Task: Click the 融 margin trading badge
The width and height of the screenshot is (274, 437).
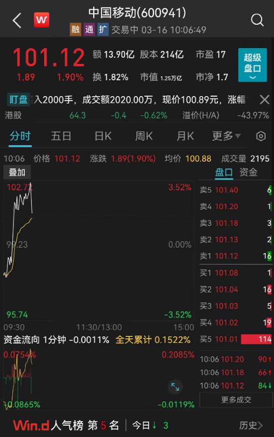Action: (x=75, y=29)
